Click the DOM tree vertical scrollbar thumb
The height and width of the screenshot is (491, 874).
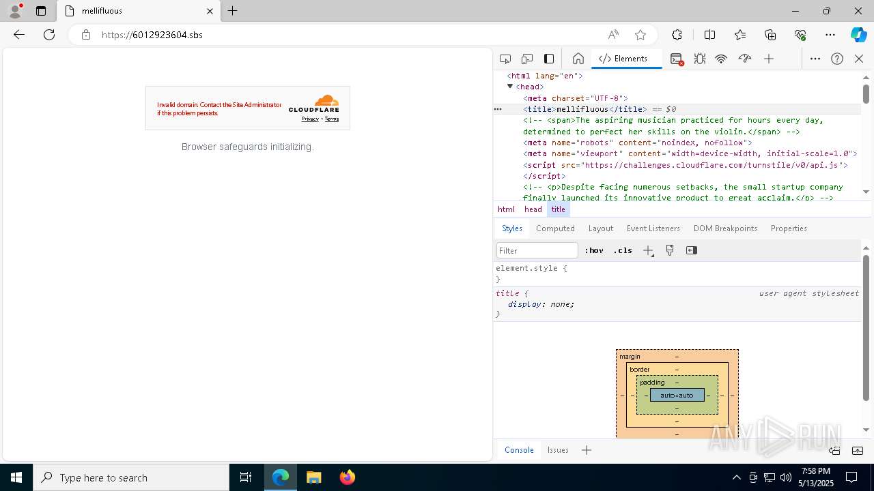click(x=866, y=95)
